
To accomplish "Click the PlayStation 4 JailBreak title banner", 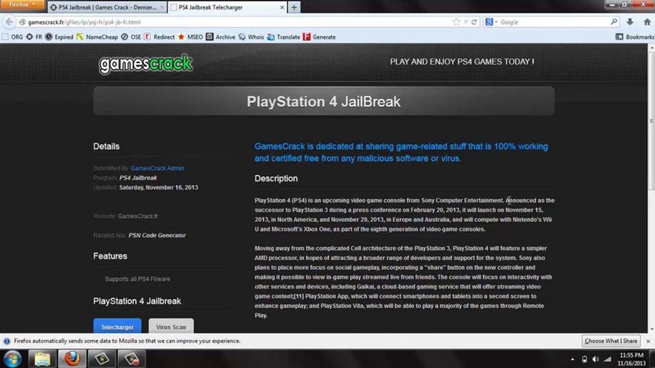I will point(324,101).
